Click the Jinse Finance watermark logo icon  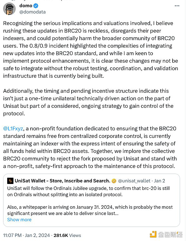tap(153, 234)
